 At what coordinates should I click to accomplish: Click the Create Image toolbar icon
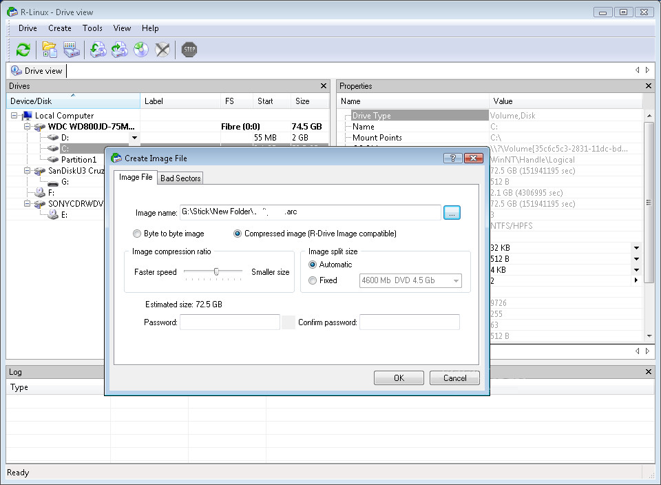[98, 50]
